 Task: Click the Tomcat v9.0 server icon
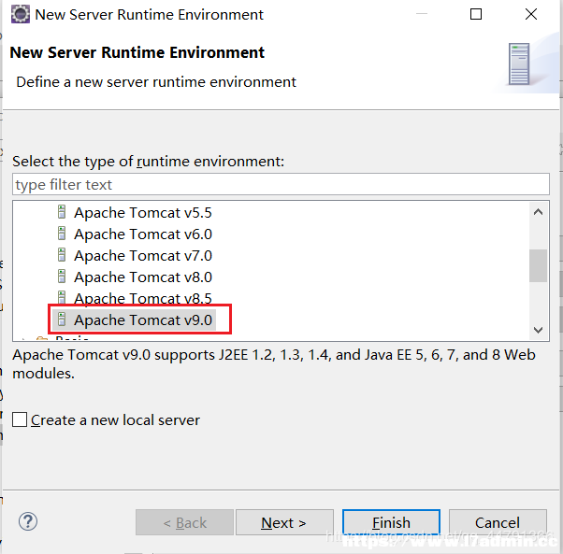62,320
